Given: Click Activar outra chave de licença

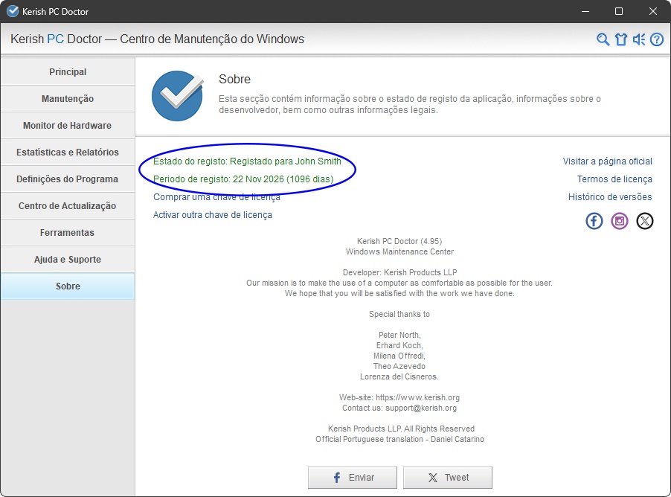Looking at the screenshot, I should point(213,215).
